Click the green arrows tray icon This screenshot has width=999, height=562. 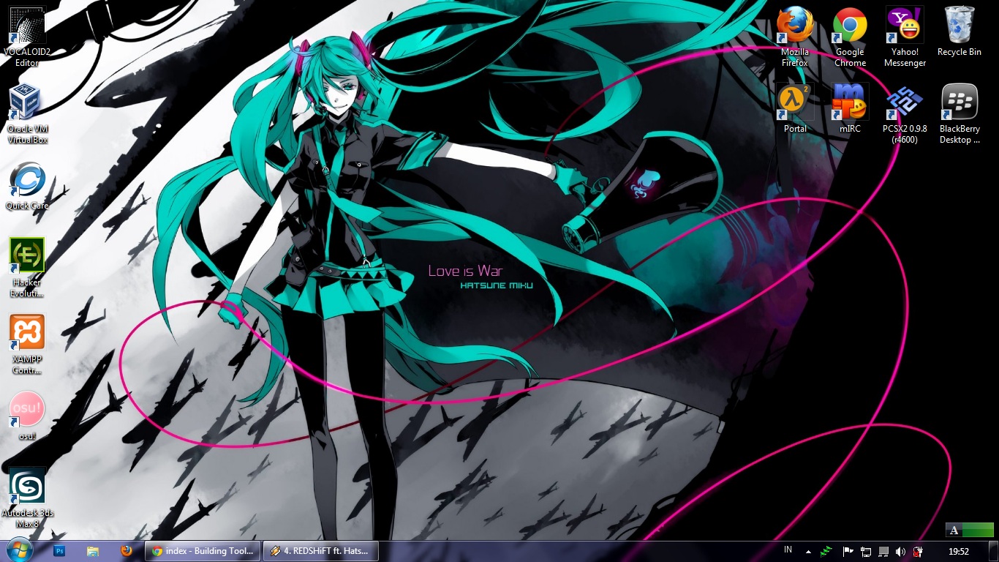point(826,551)
